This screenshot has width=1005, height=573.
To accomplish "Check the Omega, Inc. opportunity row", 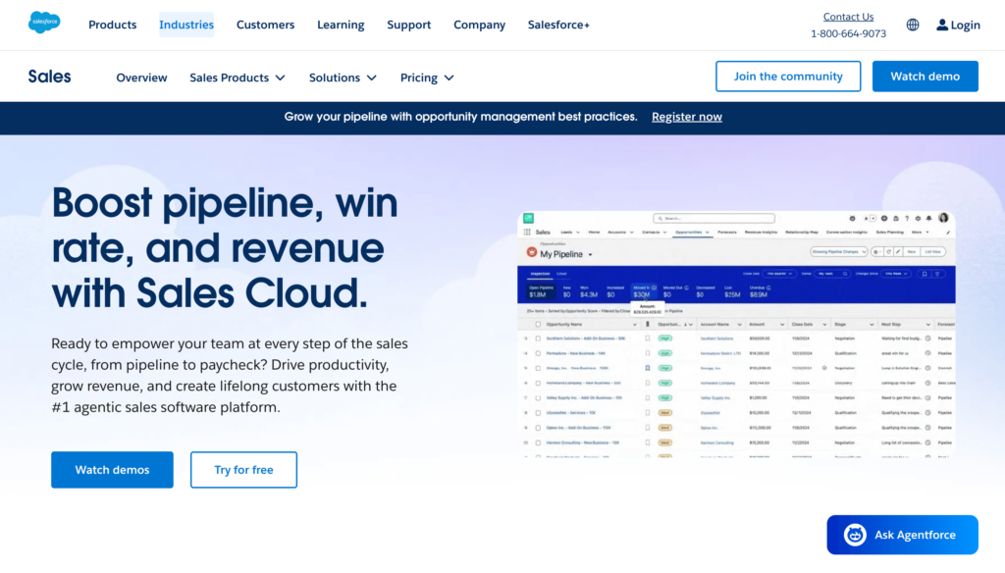I will pyautogui.click(x=538, y=368).
